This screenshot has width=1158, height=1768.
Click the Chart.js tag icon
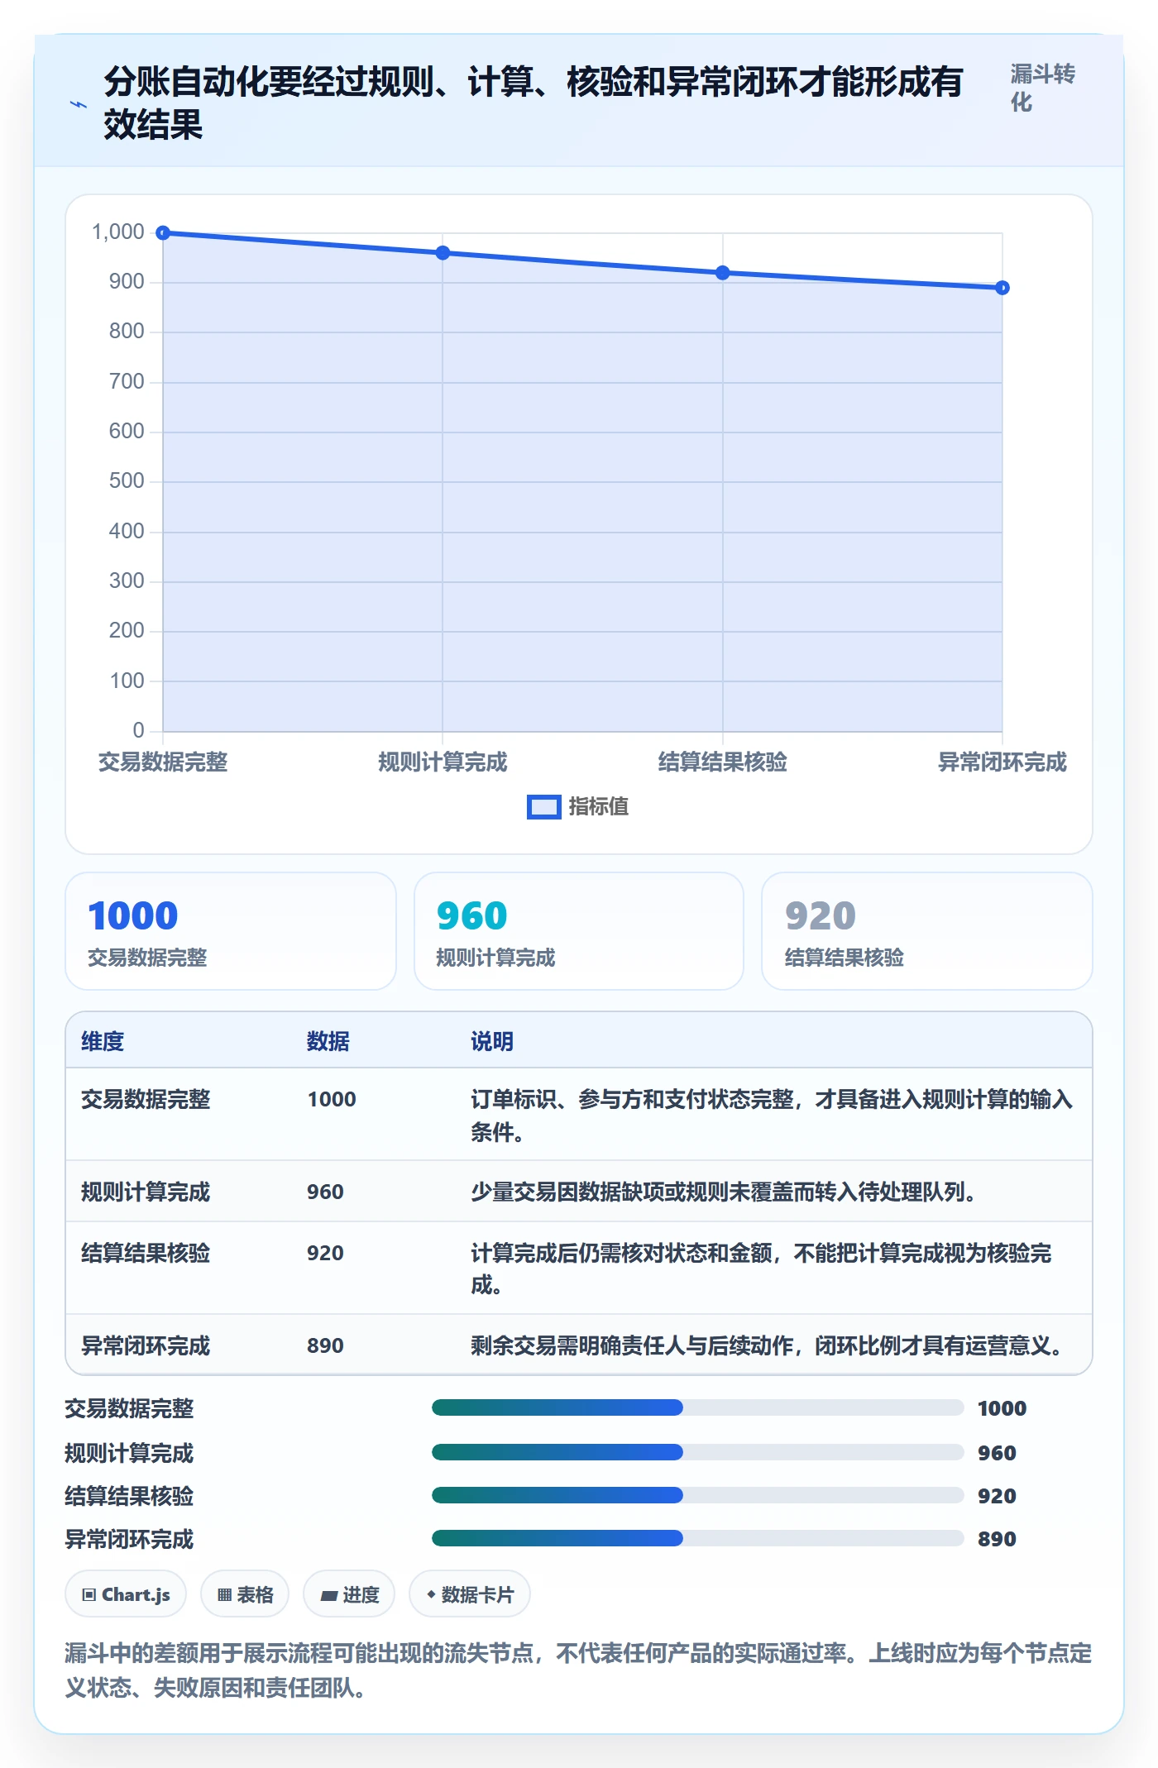[x=89, y=1595]
